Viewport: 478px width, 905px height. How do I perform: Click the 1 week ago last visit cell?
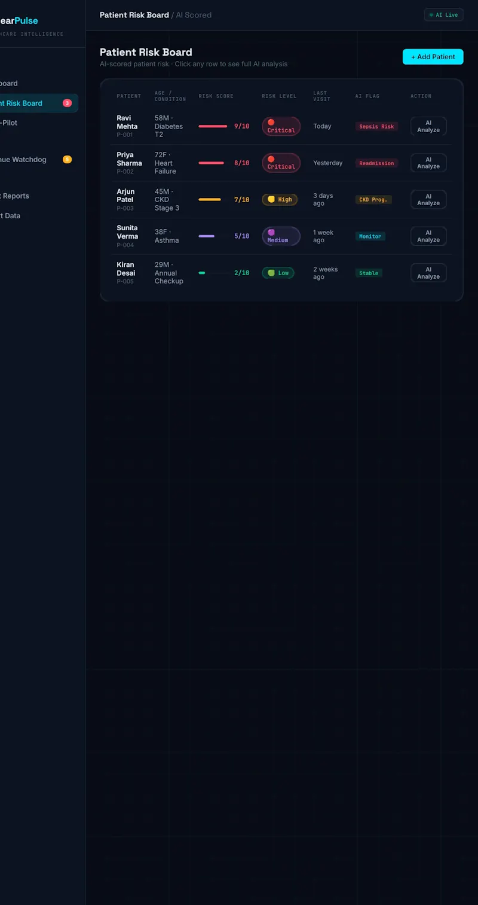pos(323,236)
